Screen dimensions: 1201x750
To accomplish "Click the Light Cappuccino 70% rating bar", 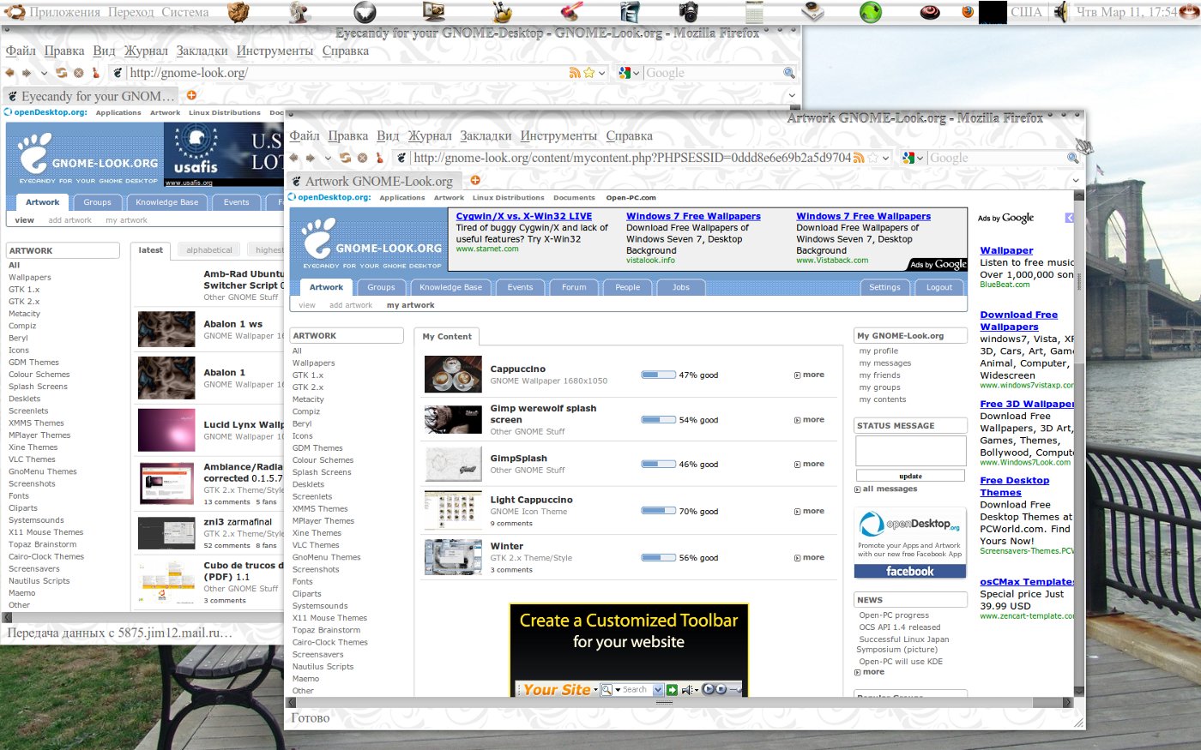I will (x=658, y=511).
